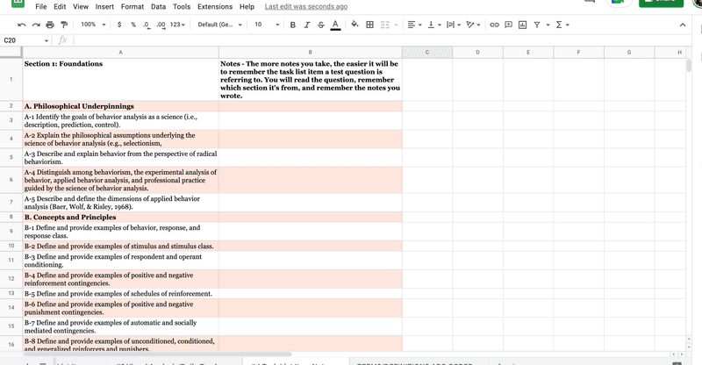The width and height of the screenshot is (702, 365).
Task: Click cell A-3 radical behaviorism
Action: [x=120, y=158]
